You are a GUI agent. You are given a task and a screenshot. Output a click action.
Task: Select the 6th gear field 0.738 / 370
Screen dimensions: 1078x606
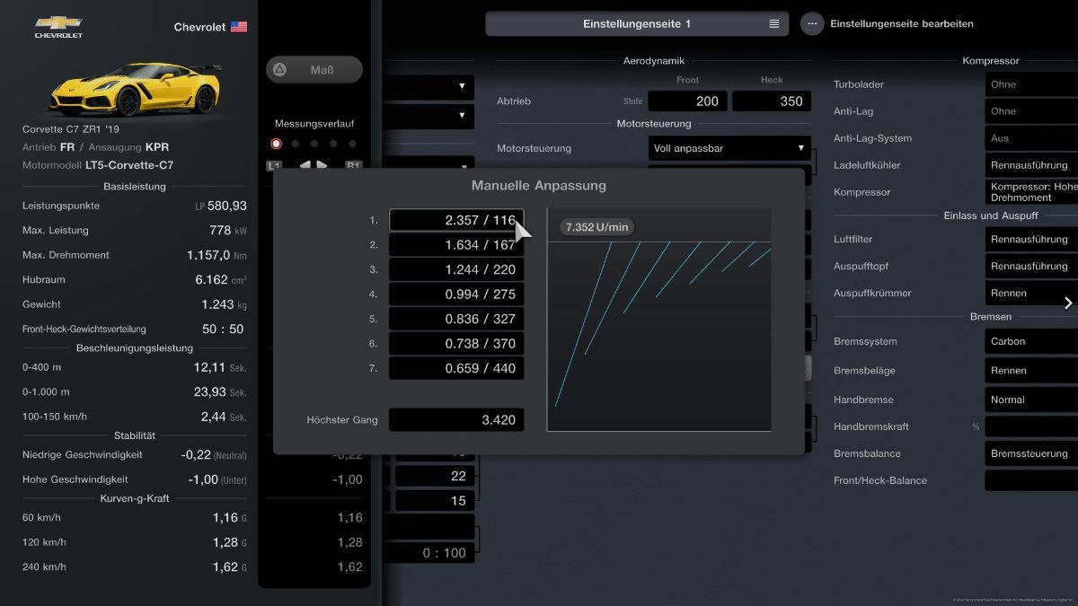[x=456, y=343]
